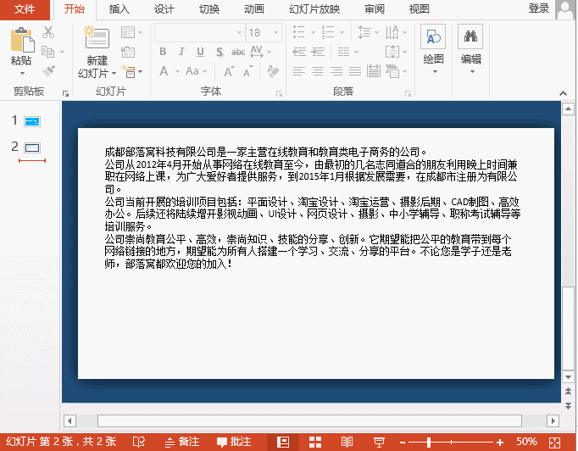Toggle Normal view button in status bar
The image size is (578, 451).
pyautogui.click(x=284, y=442)
